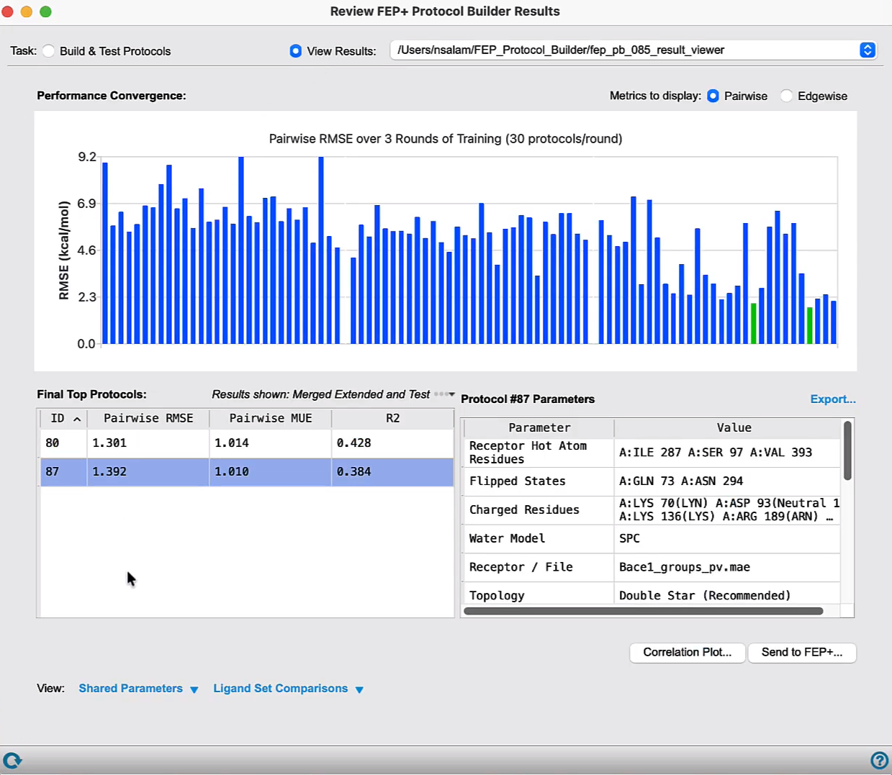This screenshot has height=775, width=892.
Task: Sort table by Pairwise MUE column header
Action: pos(271,418)
